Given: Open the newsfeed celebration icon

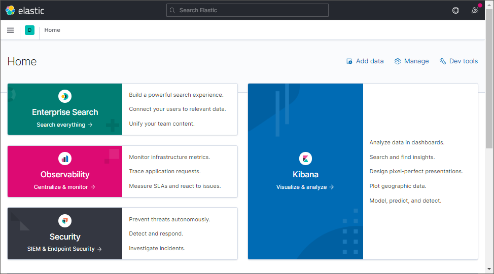Looking at the screenshot, I should pyautogui.click(x=475, y=10).
